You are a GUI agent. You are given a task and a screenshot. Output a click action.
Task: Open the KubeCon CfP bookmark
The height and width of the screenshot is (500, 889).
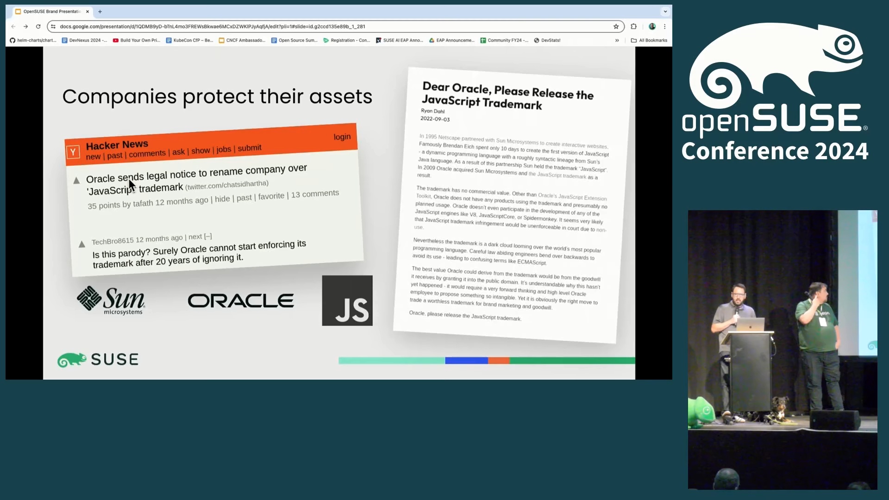(x=189, y=40)
